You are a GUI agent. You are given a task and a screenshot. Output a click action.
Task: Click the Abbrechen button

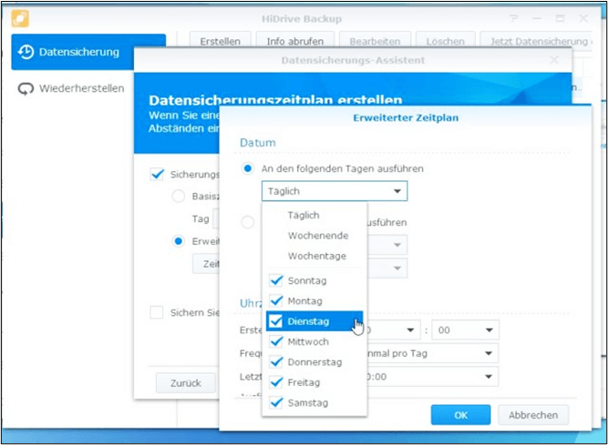[x=533, y=415]
